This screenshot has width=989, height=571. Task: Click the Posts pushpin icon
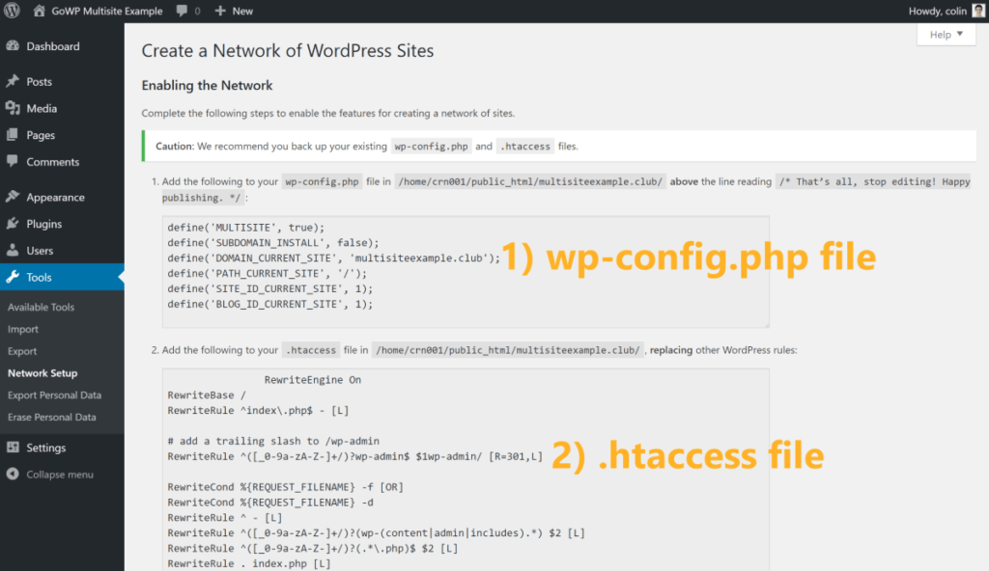[x=13, y=81]
